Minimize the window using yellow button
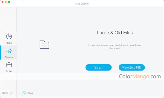The image size is (164, 98). click(6, 2)
